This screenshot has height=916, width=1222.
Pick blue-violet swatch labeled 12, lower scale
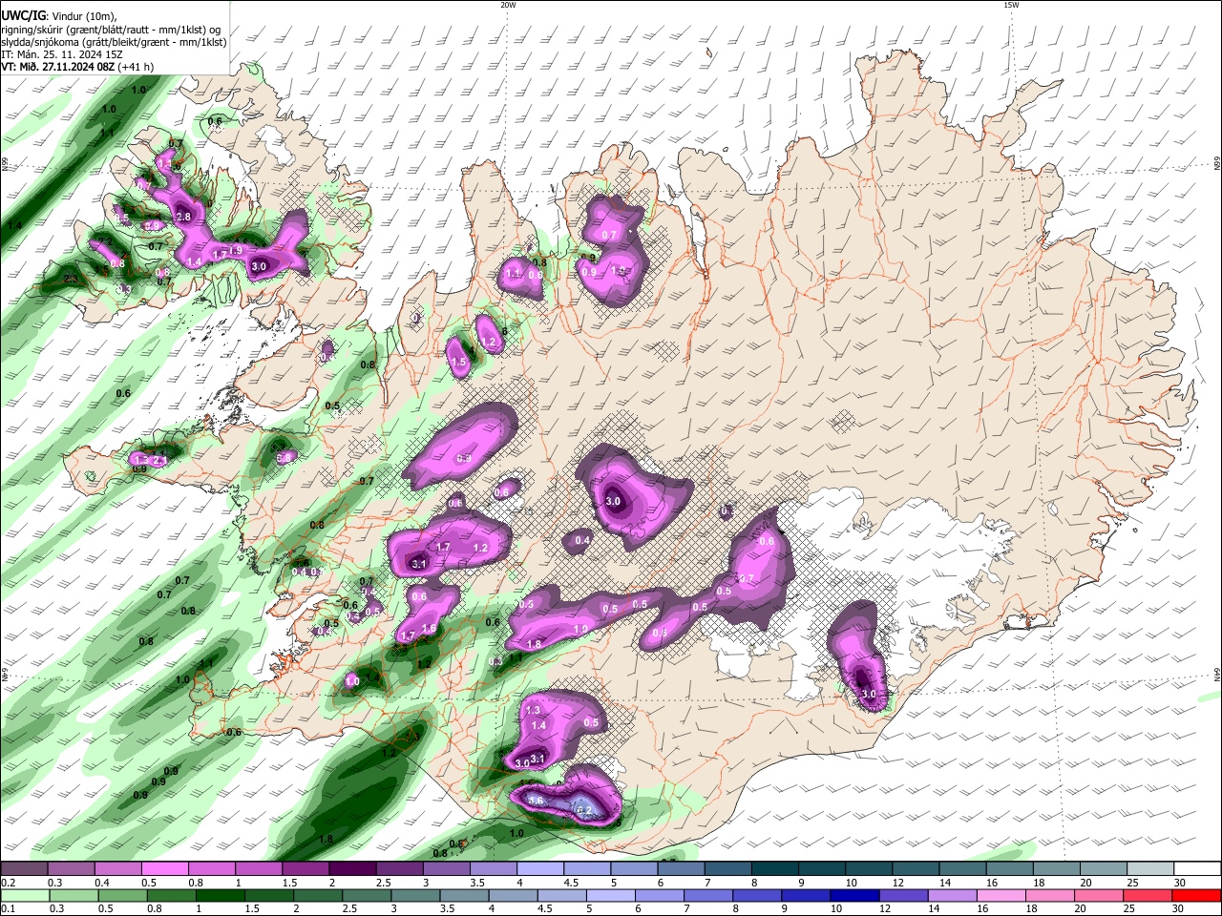[x=904, y=895]
